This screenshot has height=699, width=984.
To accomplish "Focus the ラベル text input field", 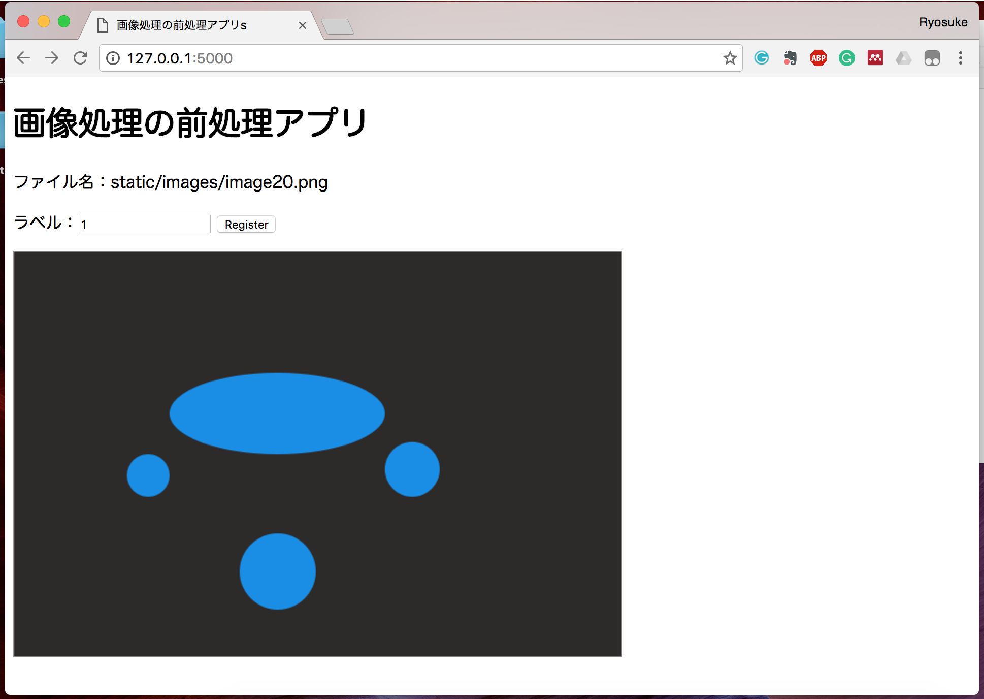I will pos(144,224).
